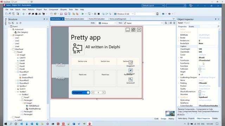Open the tab list chevron dropdown
This screenshot has height=126, width=225.
coord(174,19)
